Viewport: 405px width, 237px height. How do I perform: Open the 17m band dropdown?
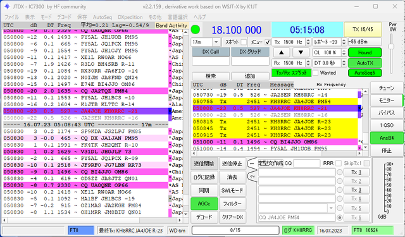216,42
